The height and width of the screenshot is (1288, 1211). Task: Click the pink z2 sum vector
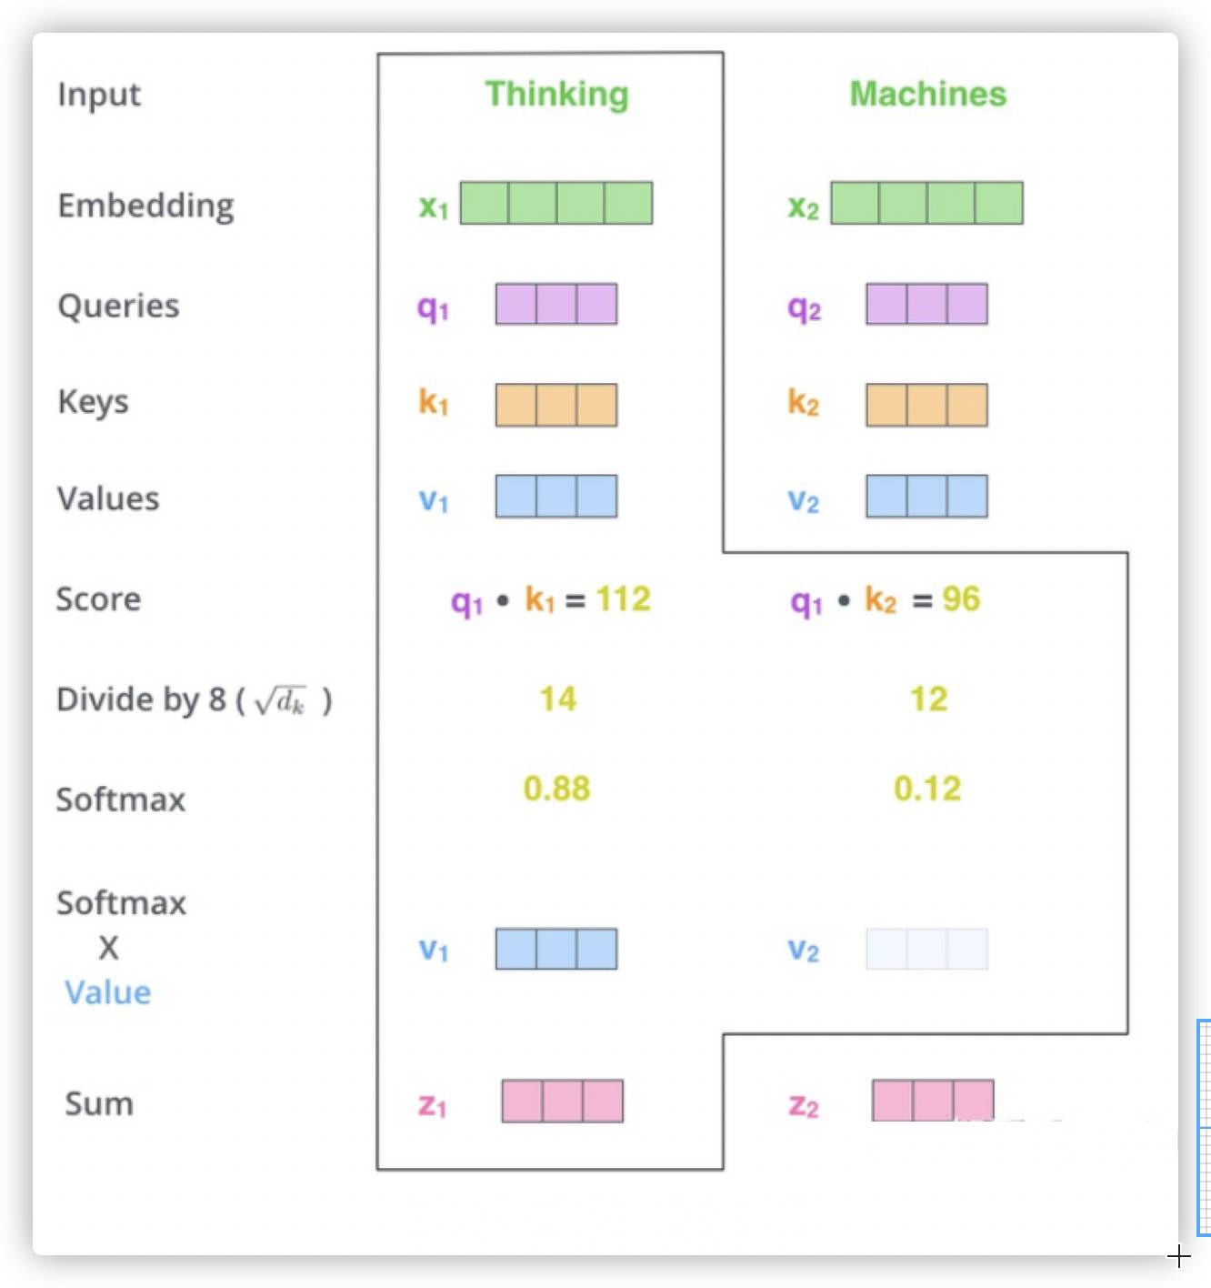click(x=932, y=1101)
